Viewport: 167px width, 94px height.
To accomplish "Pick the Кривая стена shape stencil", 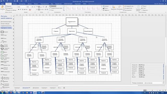I will click(x=5, y=65).
